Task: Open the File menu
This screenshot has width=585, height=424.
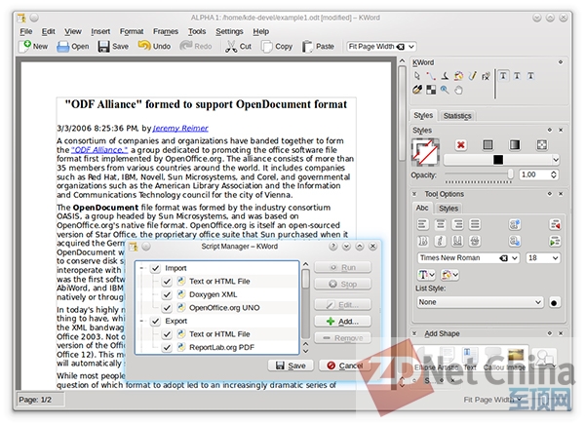Action: click(x=25, y=32)
